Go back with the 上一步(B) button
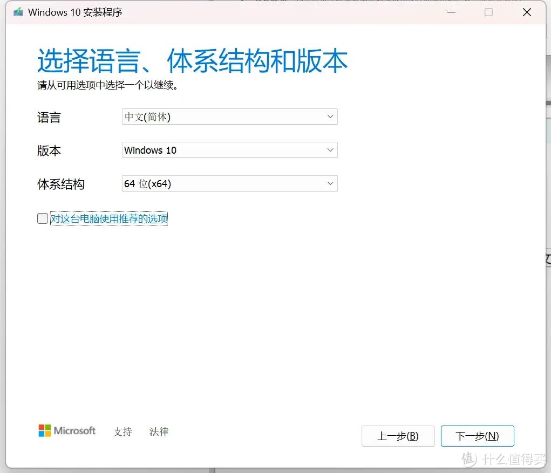551x473 pixels. [398, 436]
